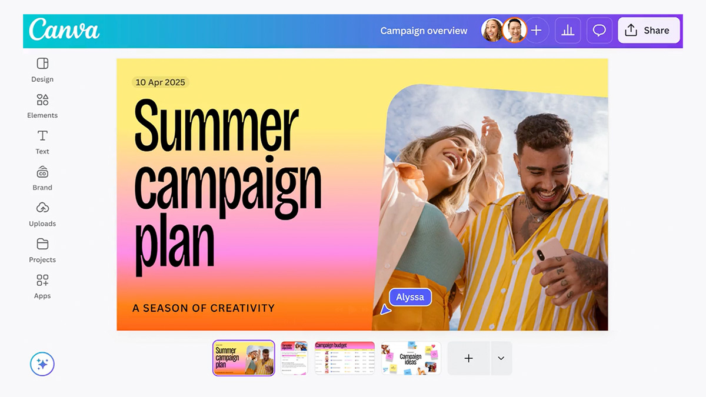Click the Campaign overview document title
706x397 pixels.
click(x=424, y=31)
